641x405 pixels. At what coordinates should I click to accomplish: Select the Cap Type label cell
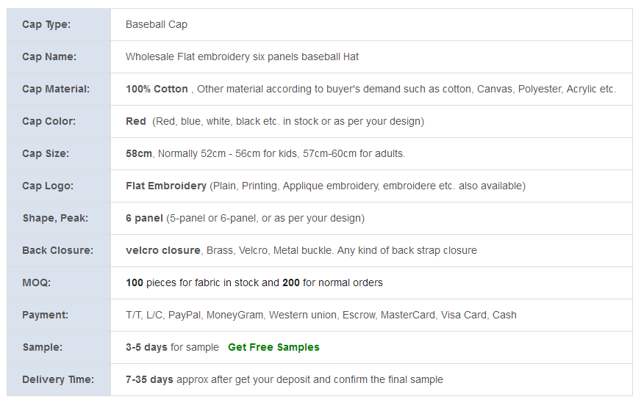tap(59, 24)
